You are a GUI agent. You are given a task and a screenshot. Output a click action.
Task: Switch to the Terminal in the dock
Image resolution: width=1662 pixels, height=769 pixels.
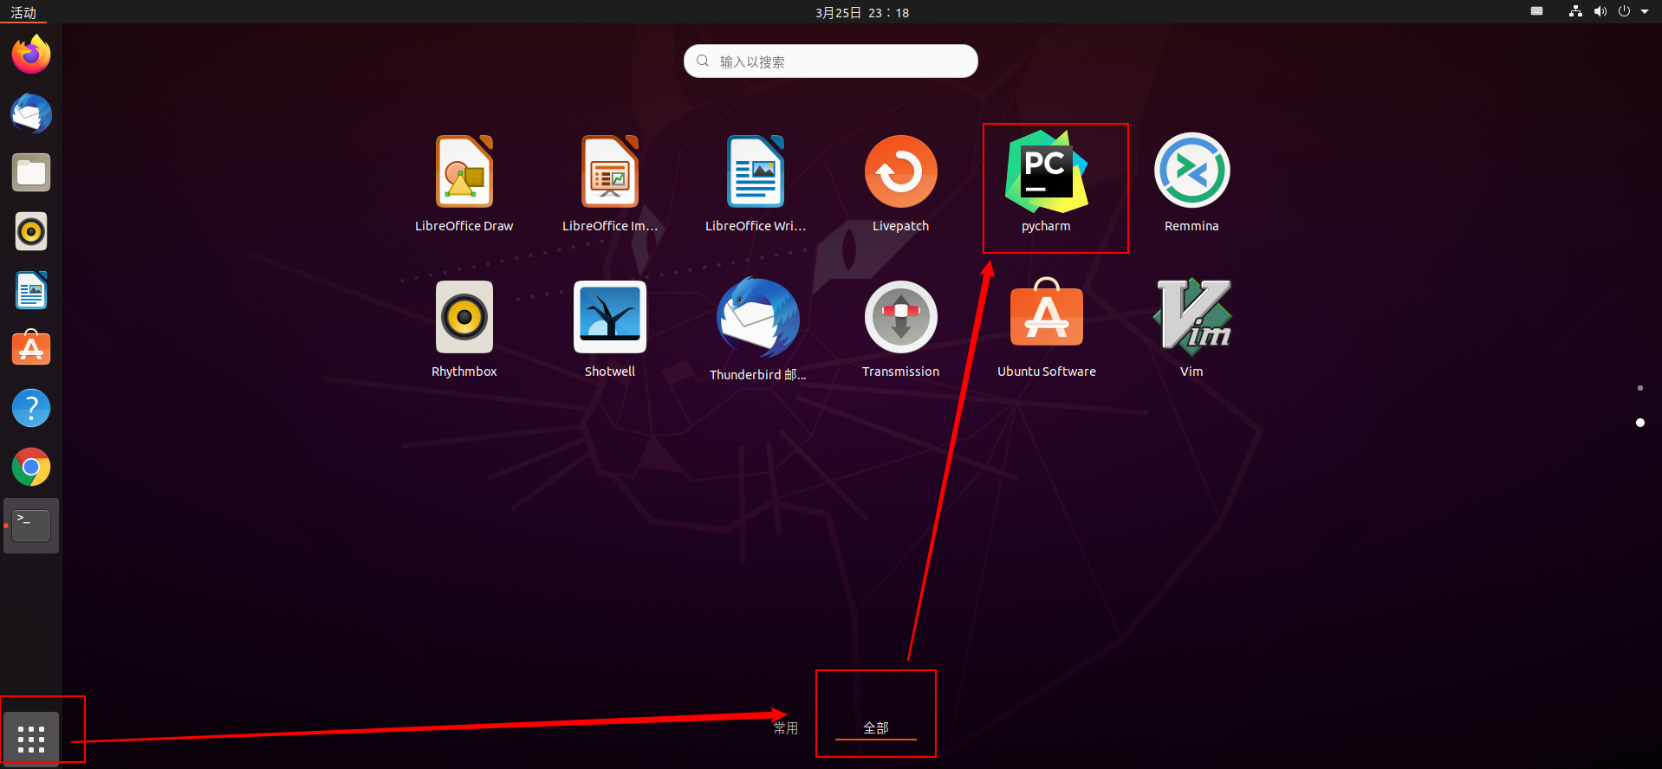31,526
